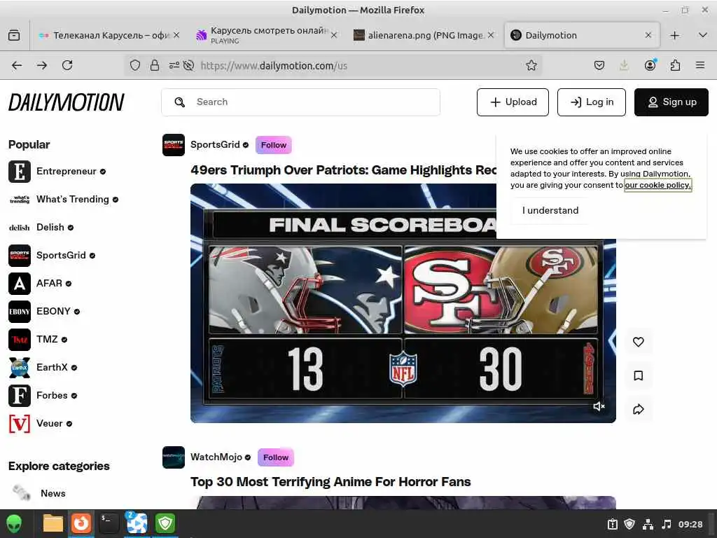Image resolution: width=717 pixels, height=538 pixels.
Task: Close the Телеканал Карусель tab
Action: [176, 35]
